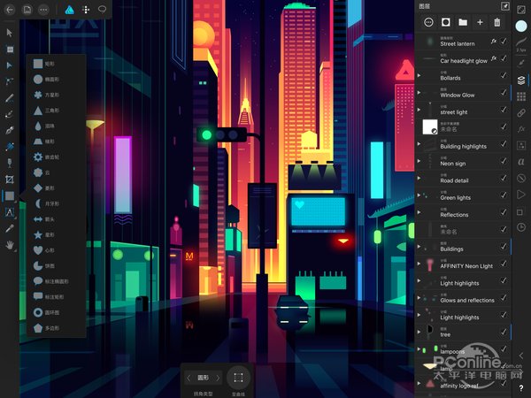Choose 月牙形 crescent from shape menu
Viewport: 531px width, 398px height.
point(57,203)
